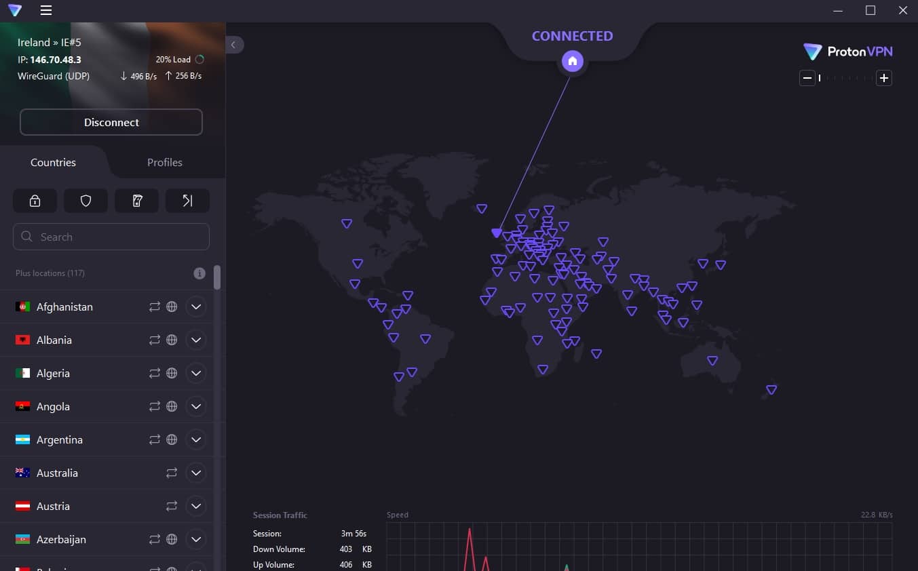Select Argentina in country list

107,439
